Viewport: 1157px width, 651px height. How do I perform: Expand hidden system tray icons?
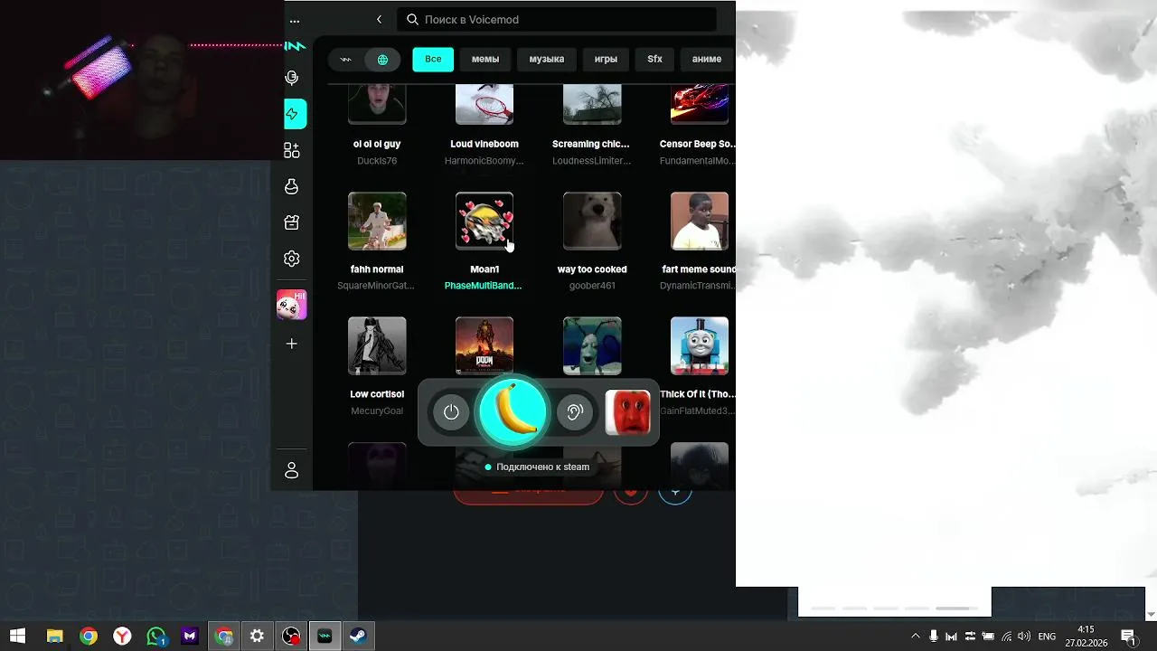click(915, 637)
